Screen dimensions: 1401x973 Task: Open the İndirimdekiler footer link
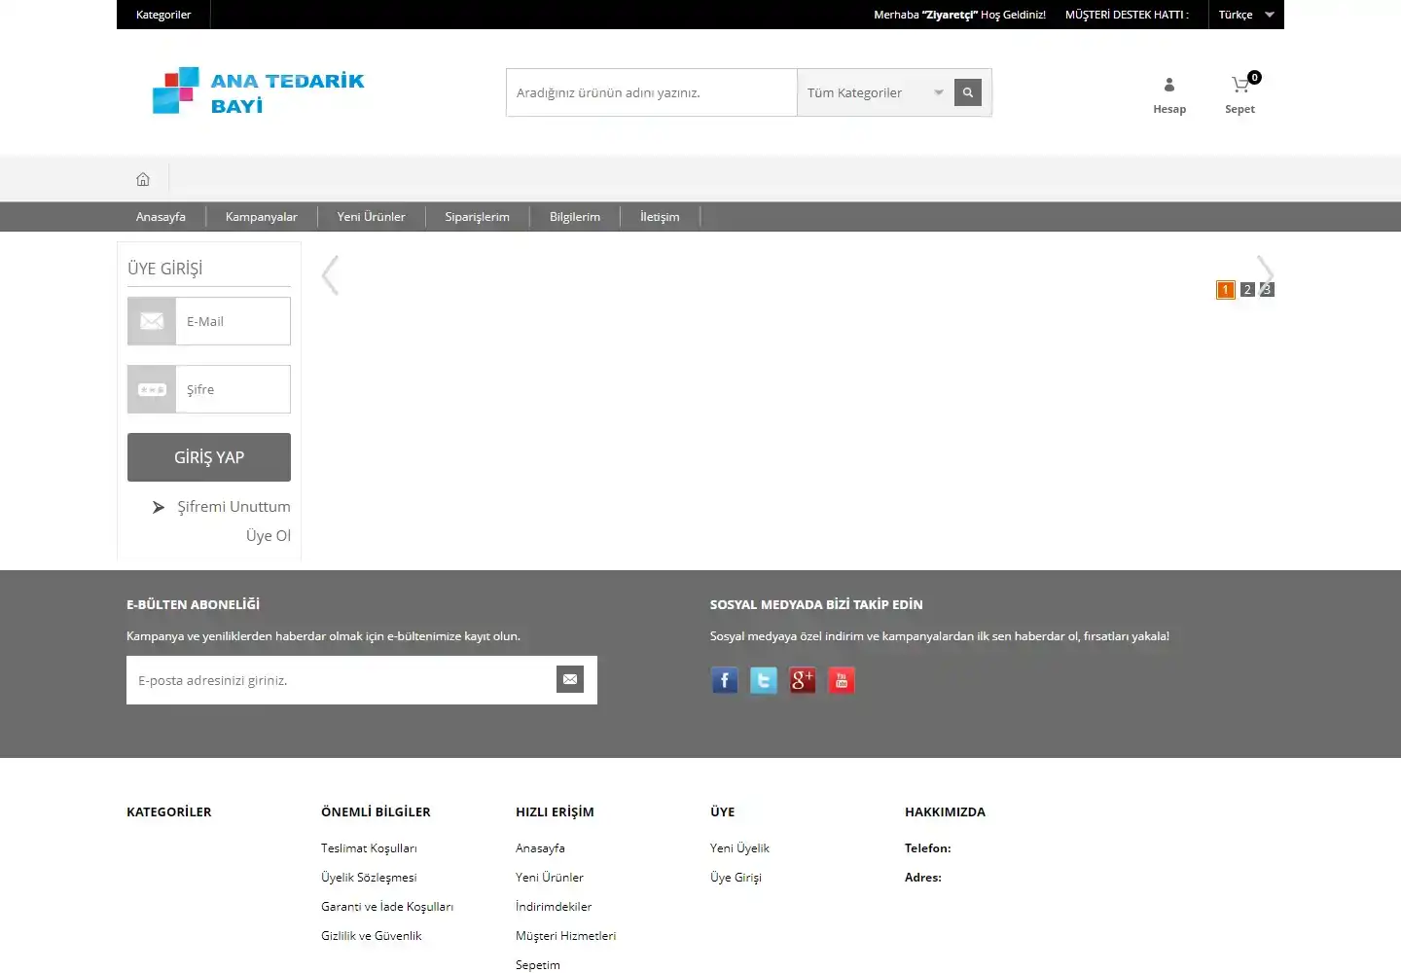click(554, 907)
